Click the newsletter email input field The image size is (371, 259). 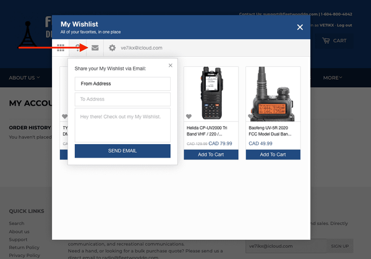tap(286, 246)
